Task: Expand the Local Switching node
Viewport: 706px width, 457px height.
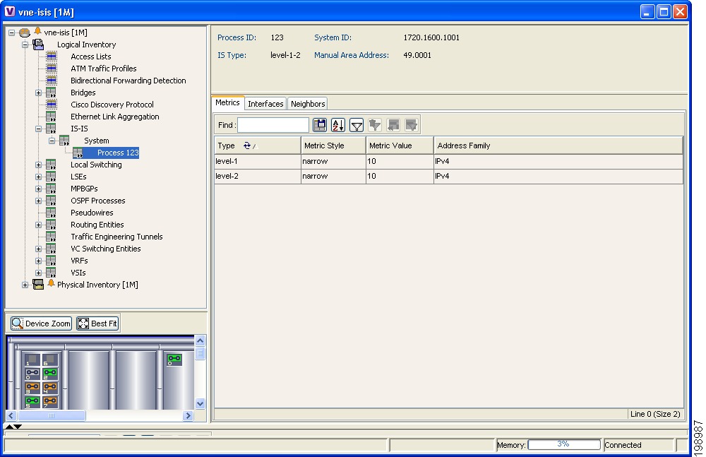Action: 39,165
